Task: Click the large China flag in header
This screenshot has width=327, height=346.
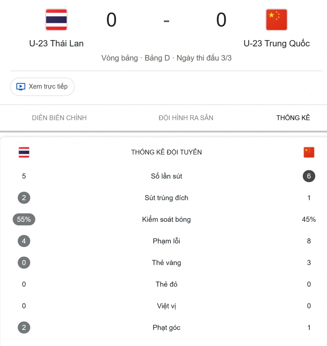Action: 276,20
